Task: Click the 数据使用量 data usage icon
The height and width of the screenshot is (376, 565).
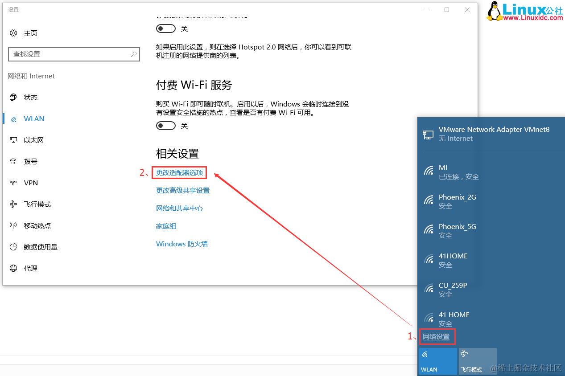Action: point(13,247)
